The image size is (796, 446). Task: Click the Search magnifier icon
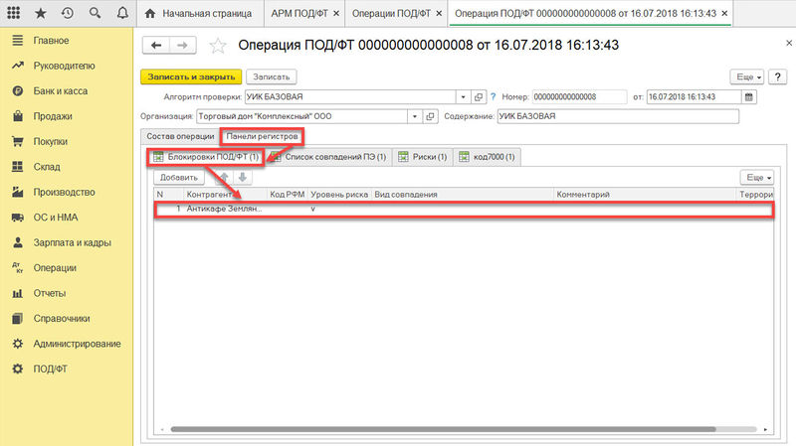pos(93,15)
